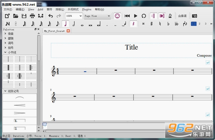Show more toolbar items chevron

tap(211, 24)
